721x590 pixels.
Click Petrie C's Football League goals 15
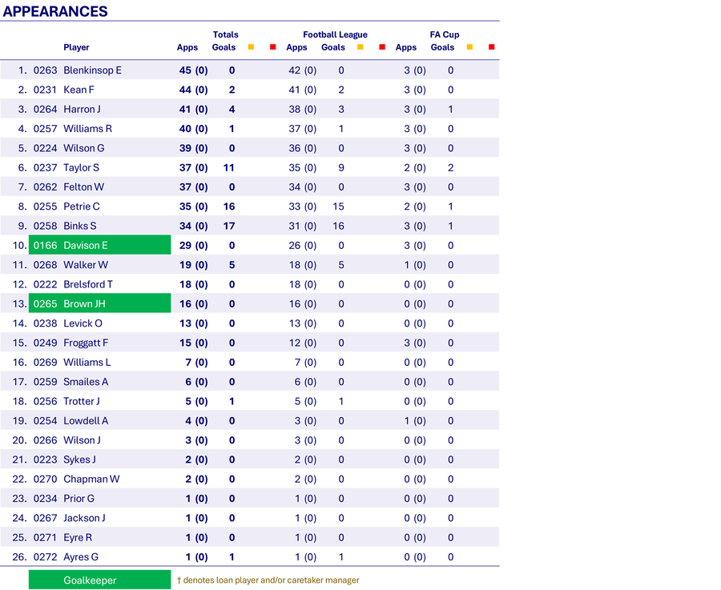[x=338, y=207]
